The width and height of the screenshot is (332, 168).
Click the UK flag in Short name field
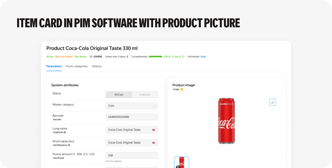(x=154, y=143)
